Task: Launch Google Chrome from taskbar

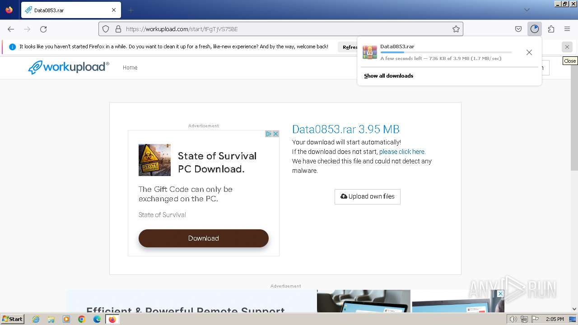Action: (82, 319)
